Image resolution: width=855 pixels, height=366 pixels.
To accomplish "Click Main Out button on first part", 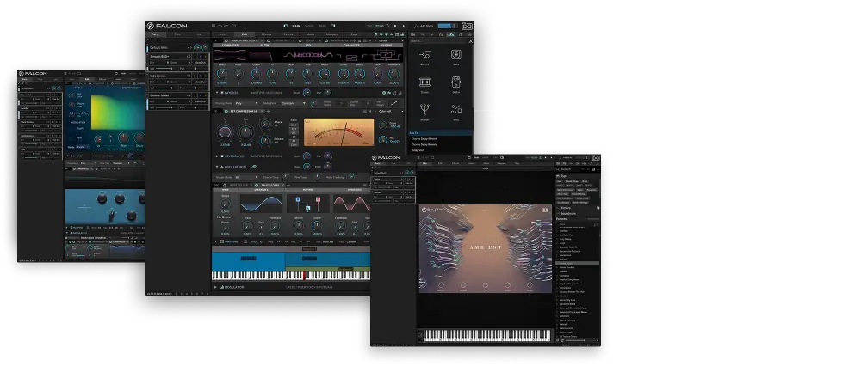I will tap(200, 63).
